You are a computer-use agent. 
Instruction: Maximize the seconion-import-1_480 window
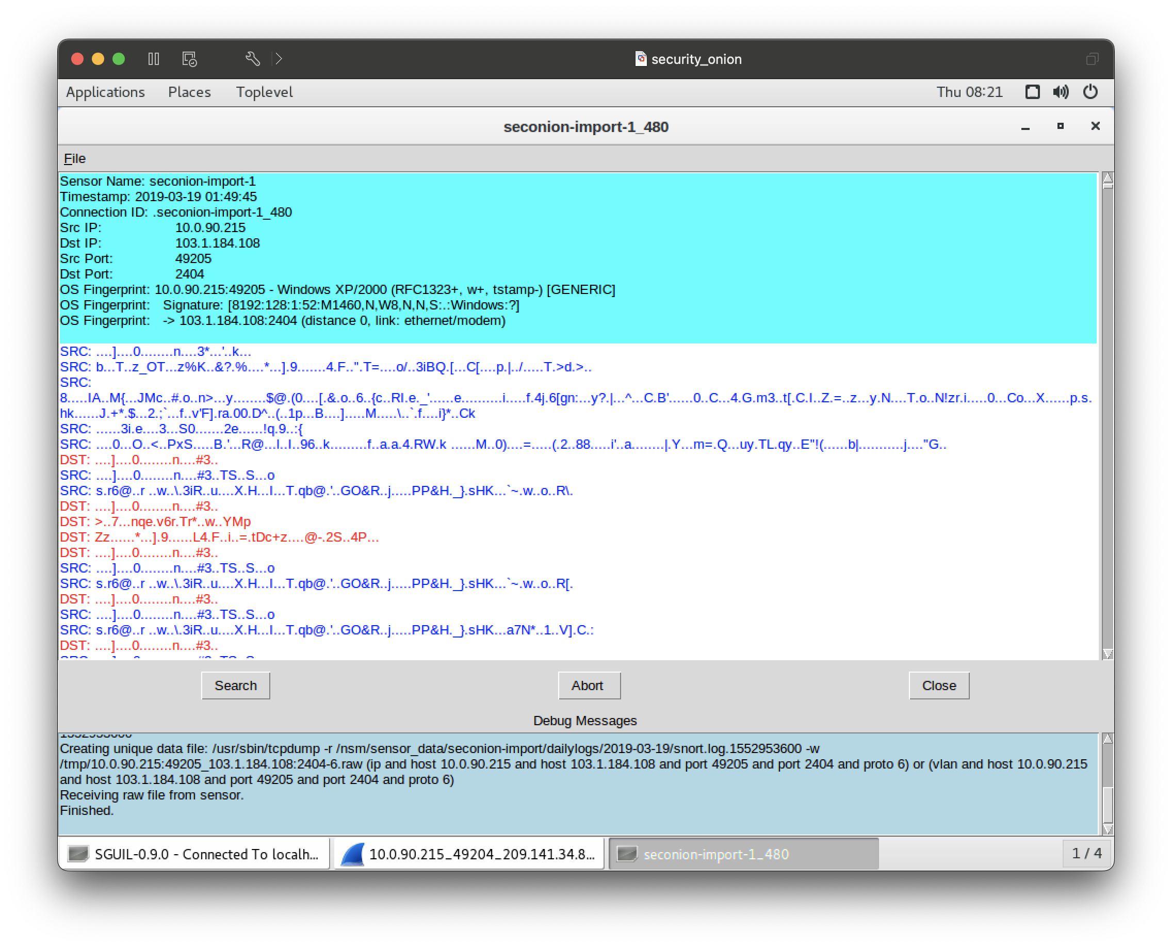(1060, 126)
